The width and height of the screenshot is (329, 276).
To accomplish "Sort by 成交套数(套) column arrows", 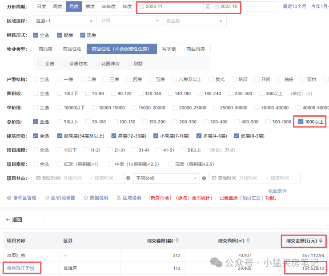I will [177, 240].
